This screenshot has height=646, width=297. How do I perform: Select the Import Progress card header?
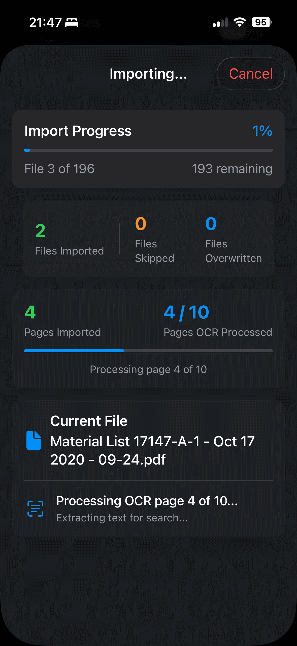(78, 131)
